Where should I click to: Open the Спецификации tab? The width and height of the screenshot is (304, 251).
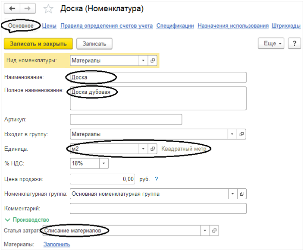click(x=175, y=26)
